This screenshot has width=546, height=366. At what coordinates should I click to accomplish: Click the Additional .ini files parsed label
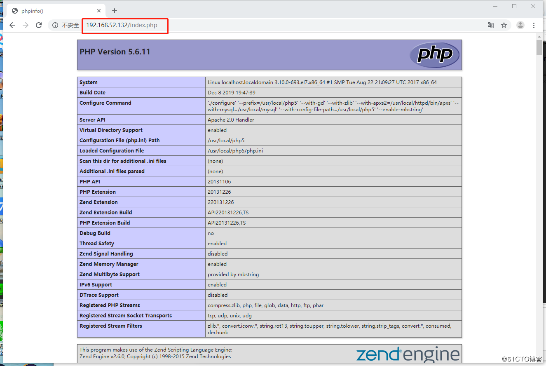pos(112,171)
